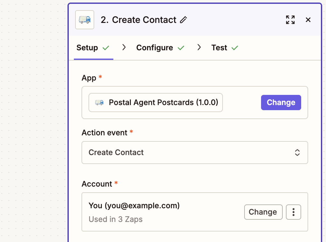Click the Postal Agent Postcards (1.0.0) app field
The height and width of the screenshot is (242, 326).
point(156,103)
